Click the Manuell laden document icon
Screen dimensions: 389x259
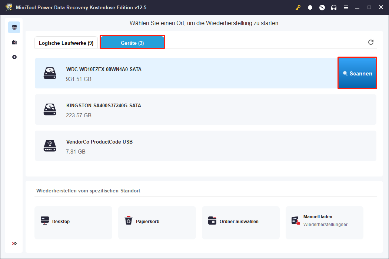coord(296,221)
